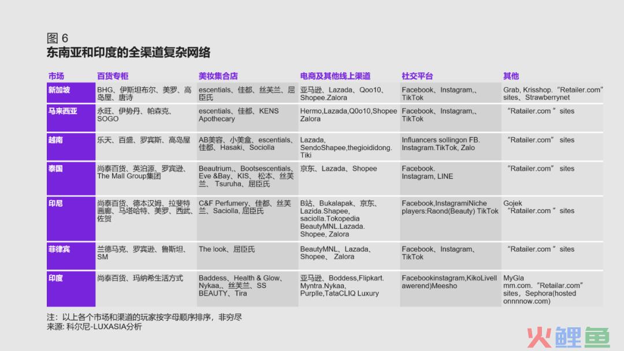The width and height of the screenshot is (624, 351).
Task: Click Thailand's "Ratailer.com" sites cell
Action: [552, 178]
